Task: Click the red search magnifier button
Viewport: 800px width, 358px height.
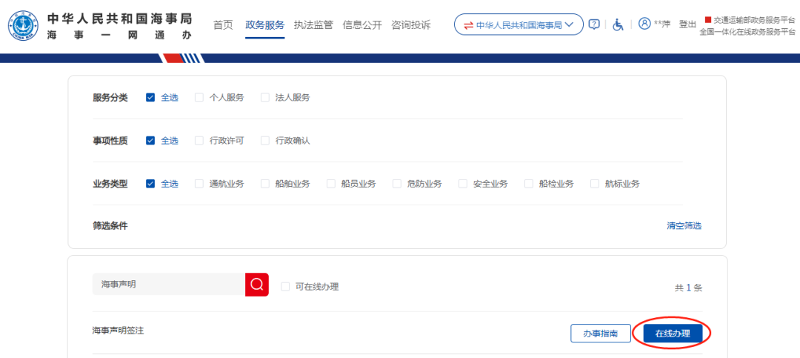Action: [256, 285]
